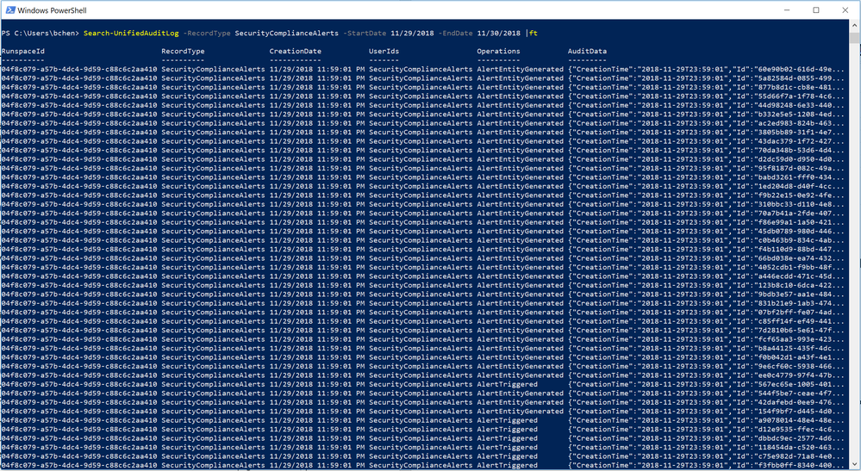Click AuditData entry with Id ee0c4779-97f4-47b
This screenshot has height=471, width=861.
(707, 375)
